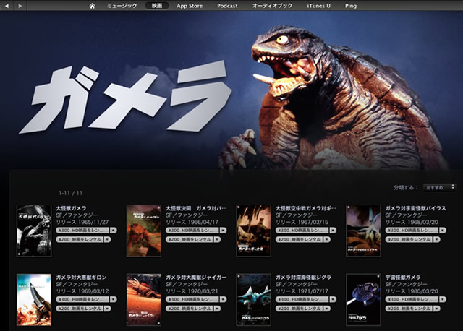Viewport: 463px width, 331px height.
Task: Expand HD rental arrow for ガメラ対宇宙怪獣バイラス
Action: [x=443, y=230]
